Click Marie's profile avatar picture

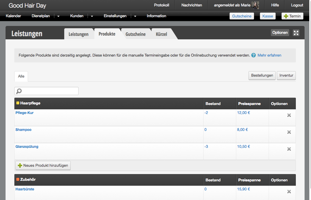pyautogui.click(x=255, y=5)
